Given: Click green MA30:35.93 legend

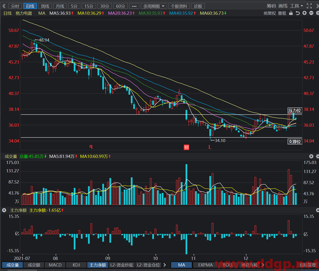Looking at the screenshot, I should [152, 13].
